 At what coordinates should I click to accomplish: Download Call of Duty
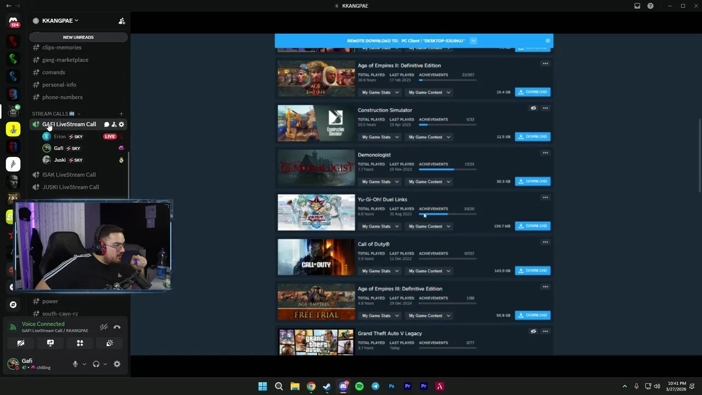533,270
